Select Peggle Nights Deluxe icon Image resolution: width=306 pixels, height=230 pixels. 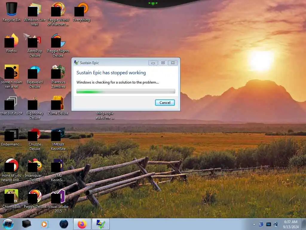click(x=58, y=45)
